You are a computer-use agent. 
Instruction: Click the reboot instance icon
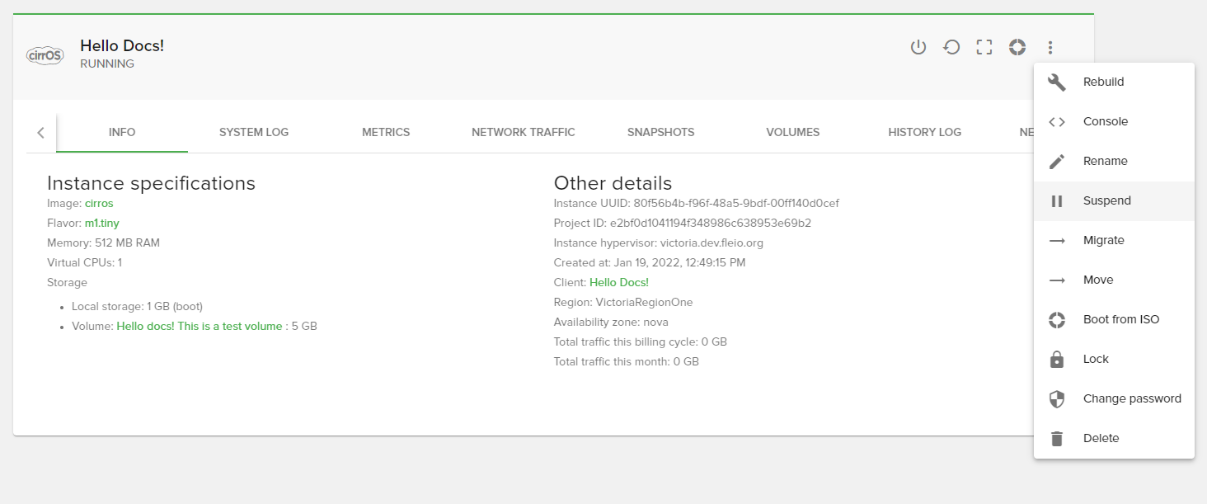(951, 48)
